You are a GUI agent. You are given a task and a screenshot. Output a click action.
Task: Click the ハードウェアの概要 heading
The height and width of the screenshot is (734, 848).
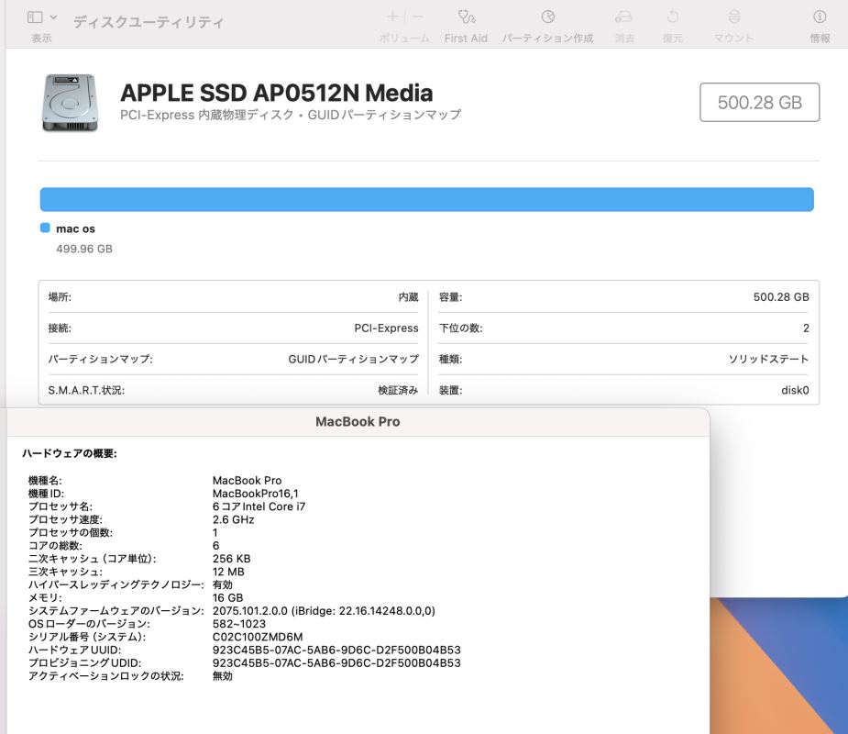(x=70, y=453)
